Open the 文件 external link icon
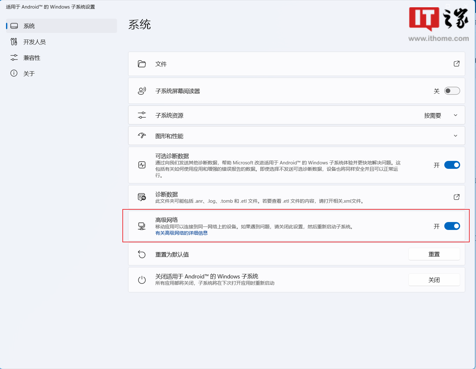476x369 pixels. pyautogui.click(x=456, y=64)
